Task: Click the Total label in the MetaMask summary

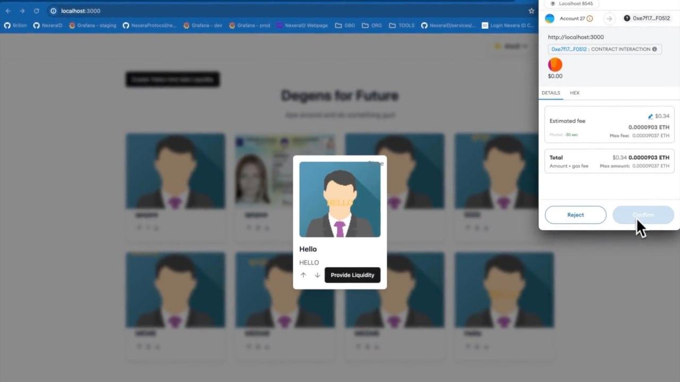Action: pyautogui.click(x=556, y=158)
